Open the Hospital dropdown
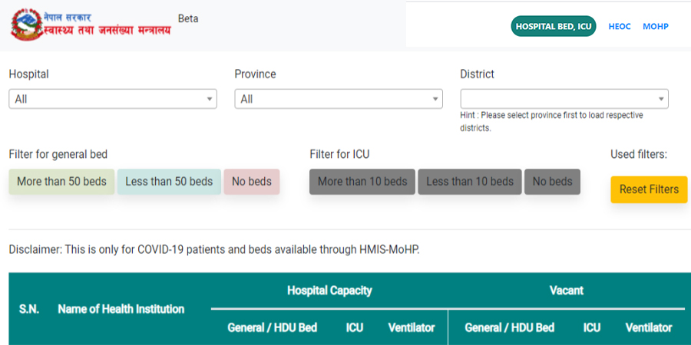The width and height of the screenshot is (691, 345). [113, 99]
